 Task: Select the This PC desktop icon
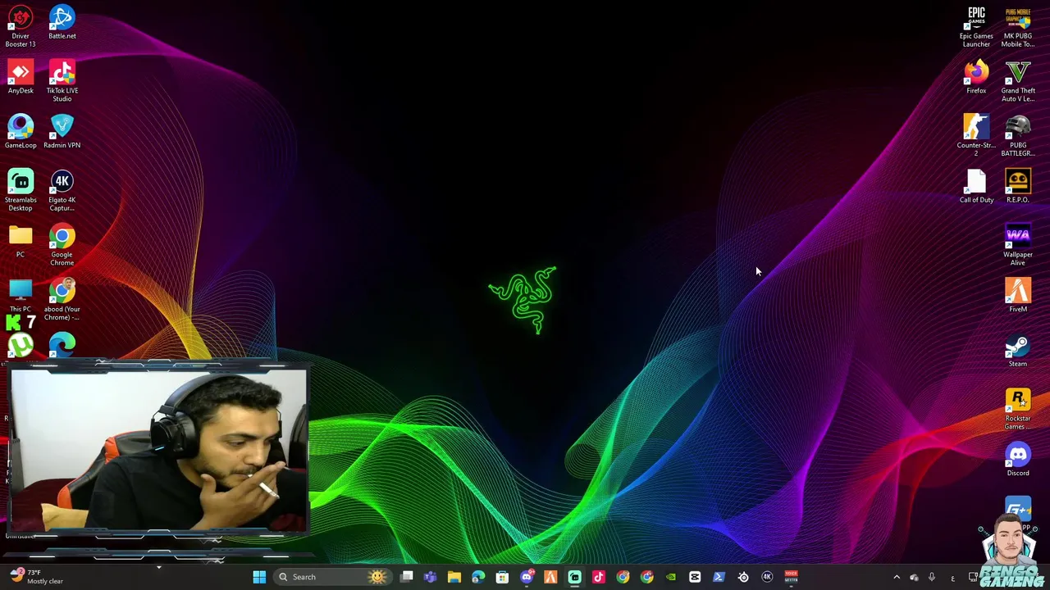point(21,296)
